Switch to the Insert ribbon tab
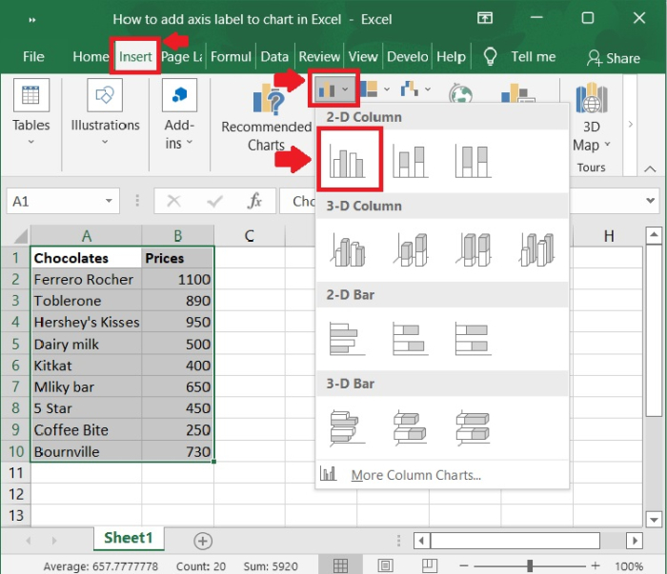Image resolution: width=667 pixels, height=574 pixels. click(x=135, y=56)
